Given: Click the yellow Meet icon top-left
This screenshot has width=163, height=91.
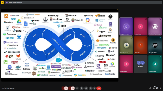Looking at the screenshot, I should (x=2, y=3).
